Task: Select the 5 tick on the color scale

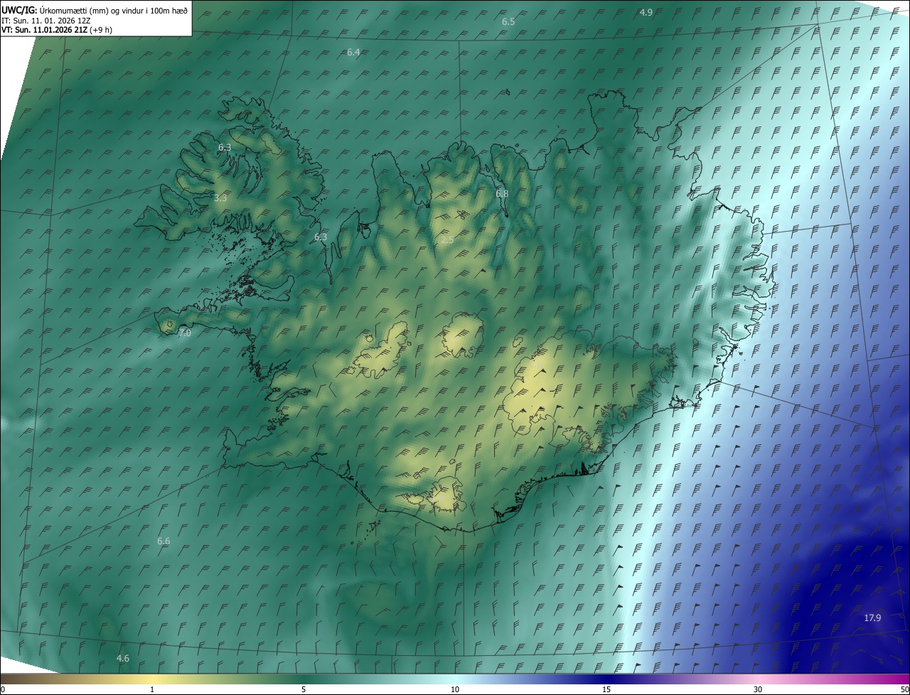Action: point(304,689)
